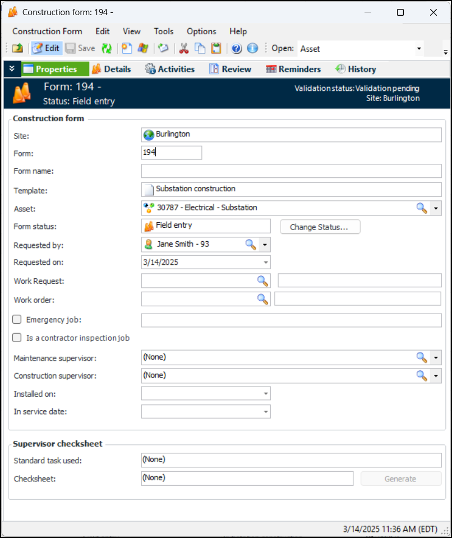Click the Standard task used field
The height and width of the screenshot is (538, 452).
291,460
